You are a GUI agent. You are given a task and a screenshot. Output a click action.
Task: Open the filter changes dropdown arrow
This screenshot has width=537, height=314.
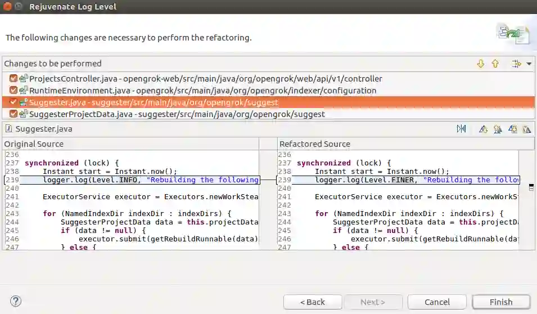point(529,64)
